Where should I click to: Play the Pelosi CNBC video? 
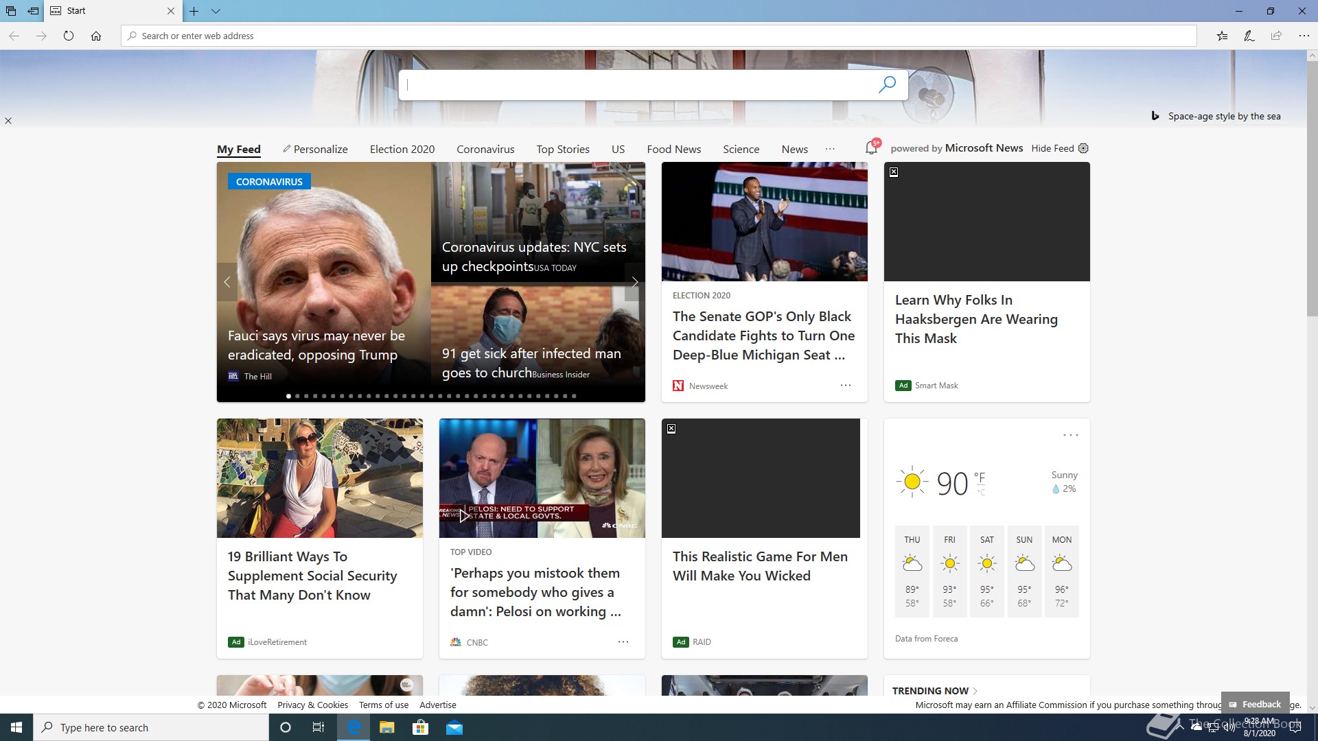coord(465,515)
